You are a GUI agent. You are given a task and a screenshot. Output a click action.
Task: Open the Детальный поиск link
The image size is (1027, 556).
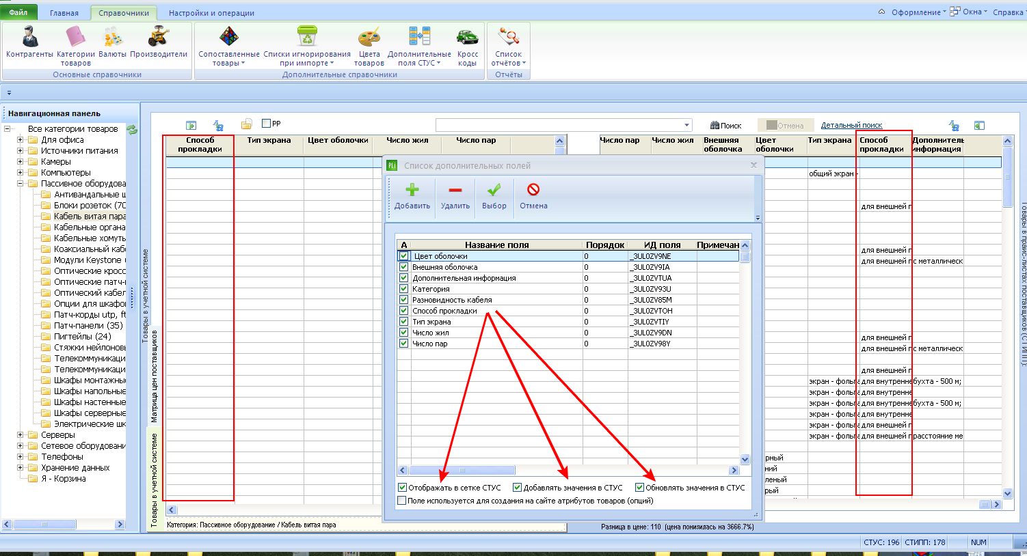pos(851,126)
